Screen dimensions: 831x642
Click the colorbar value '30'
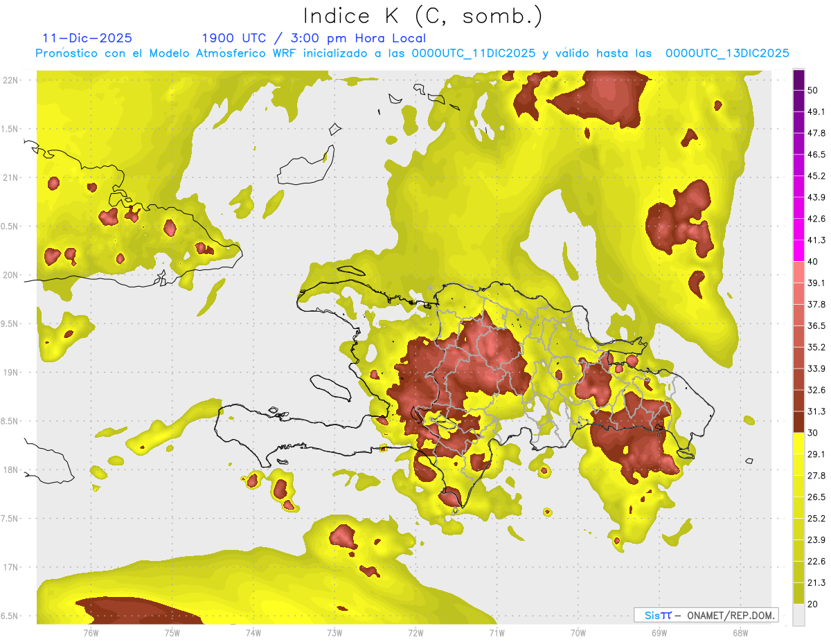813,433
